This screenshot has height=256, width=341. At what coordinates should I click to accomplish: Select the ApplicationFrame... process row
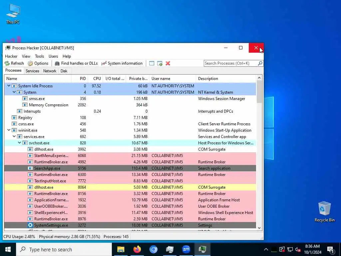130,200
